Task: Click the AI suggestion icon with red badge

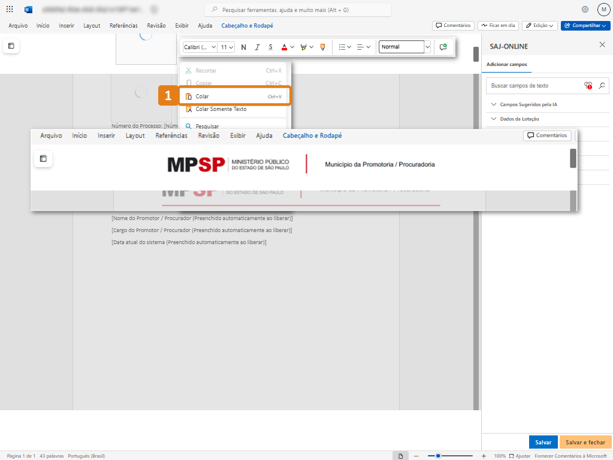Action: point(588,86)
